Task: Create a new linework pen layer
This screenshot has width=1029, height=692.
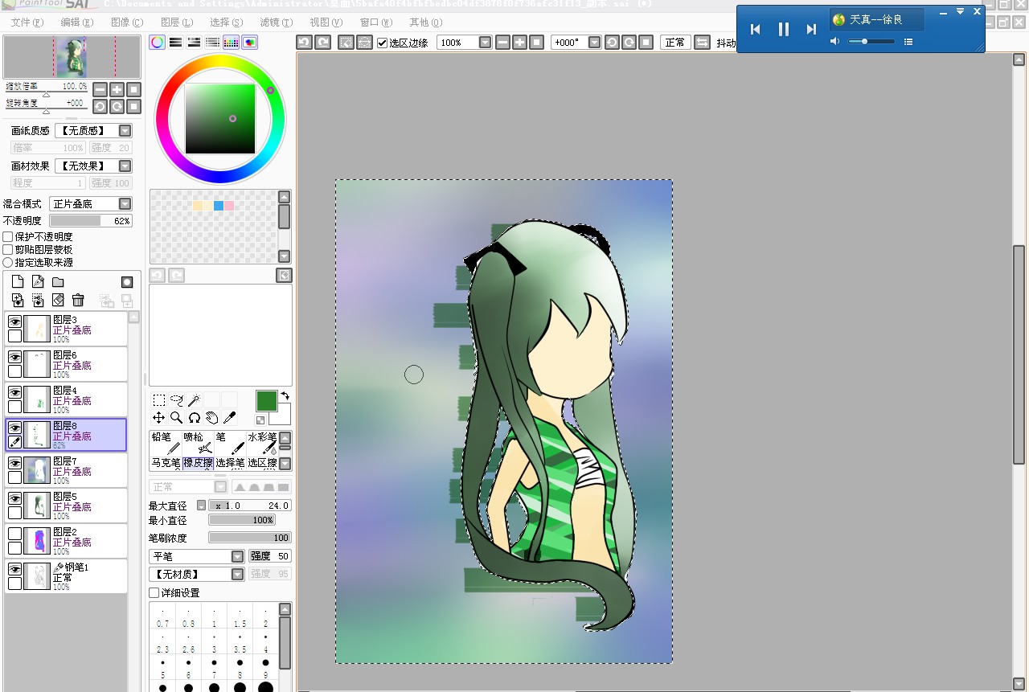Action: [38, 282]
